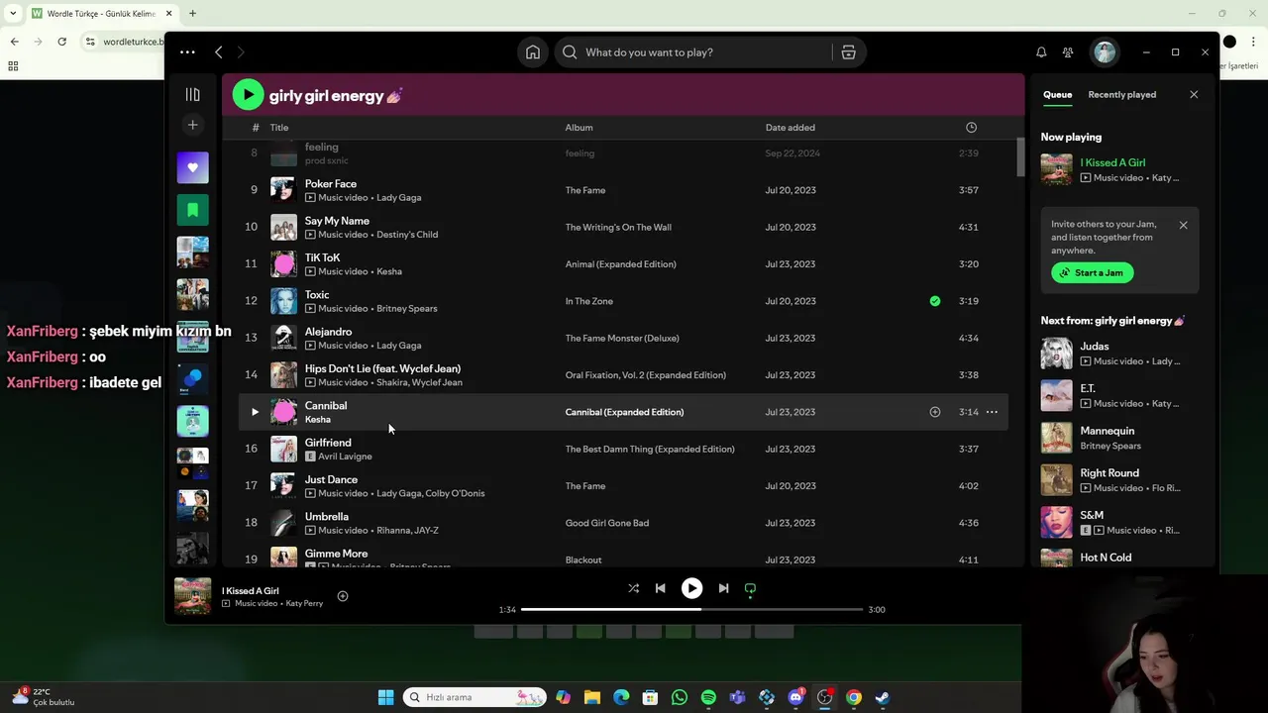Open I Kissed A Girl in Now playing
This screenshot has width=1268, height=713.
point(1112,162)
